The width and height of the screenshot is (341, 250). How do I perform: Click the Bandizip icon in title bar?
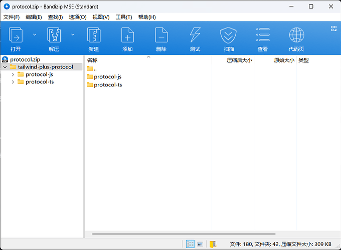coord(7,6)
